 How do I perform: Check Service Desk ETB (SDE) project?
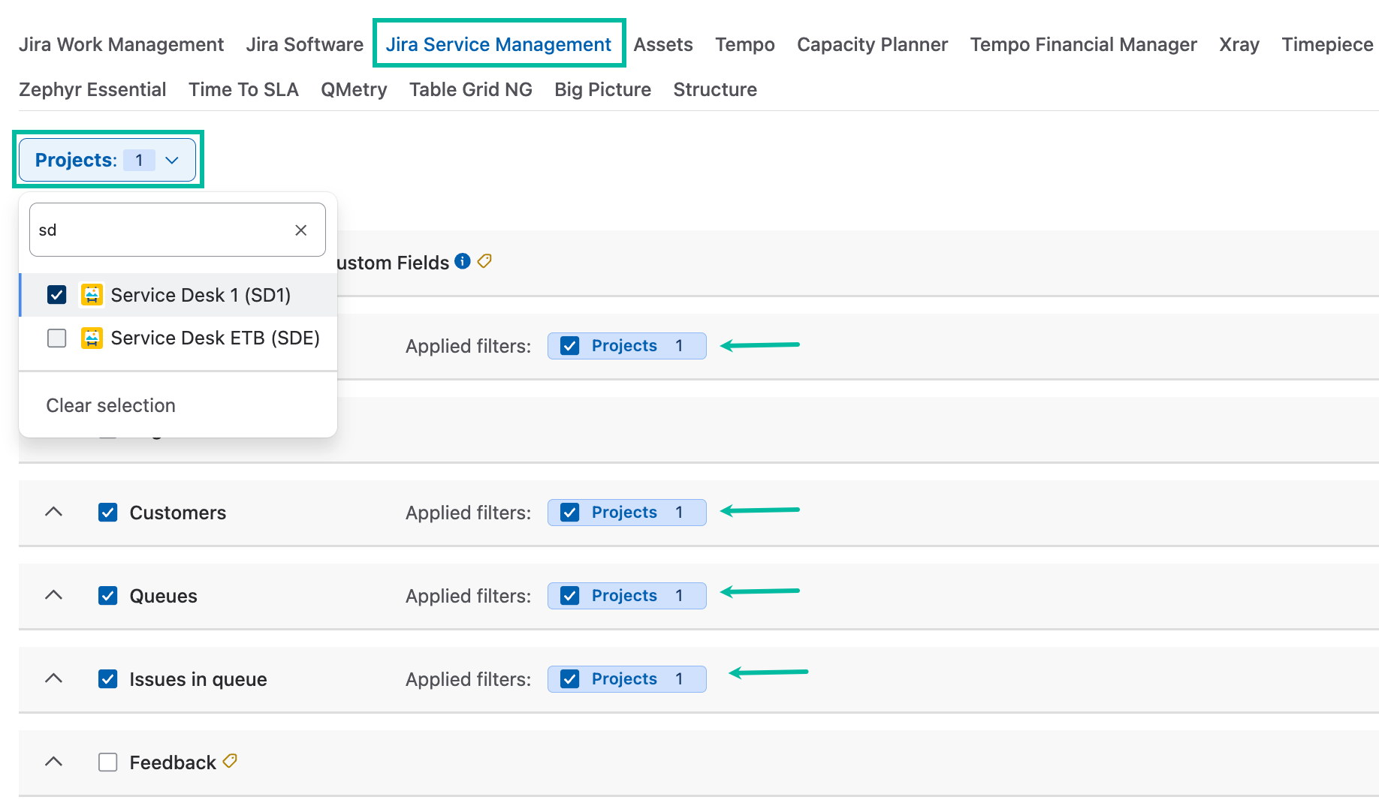coord(57,338)
